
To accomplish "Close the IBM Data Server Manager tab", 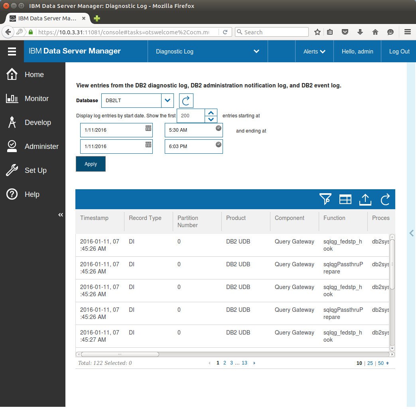I will (x=84, y=18).
